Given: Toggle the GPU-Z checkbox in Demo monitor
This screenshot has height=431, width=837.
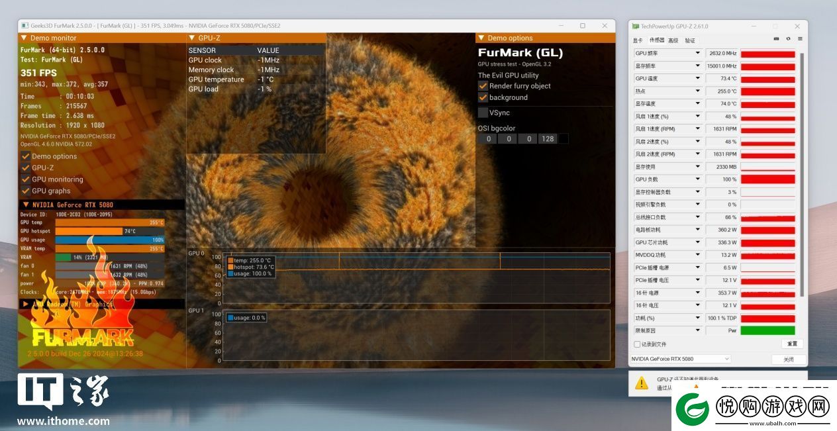Looking at the screenshot, I should point(25,168).
